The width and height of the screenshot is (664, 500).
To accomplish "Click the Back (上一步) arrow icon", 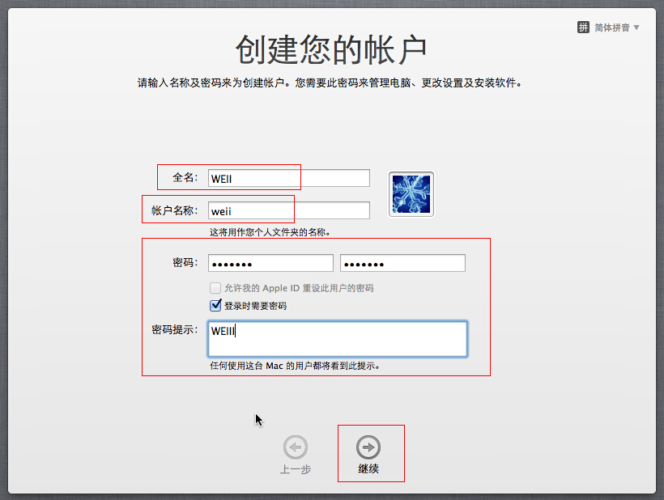I will tap(296, 447).
